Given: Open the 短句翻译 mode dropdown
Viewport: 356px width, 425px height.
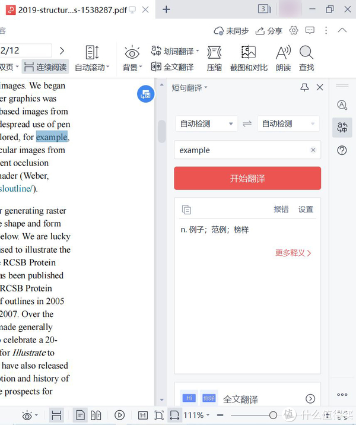Looking at the screenshot, I should (x=189, y=88).
